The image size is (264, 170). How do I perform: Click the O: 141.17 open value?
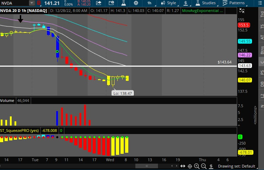pos(99,11)
